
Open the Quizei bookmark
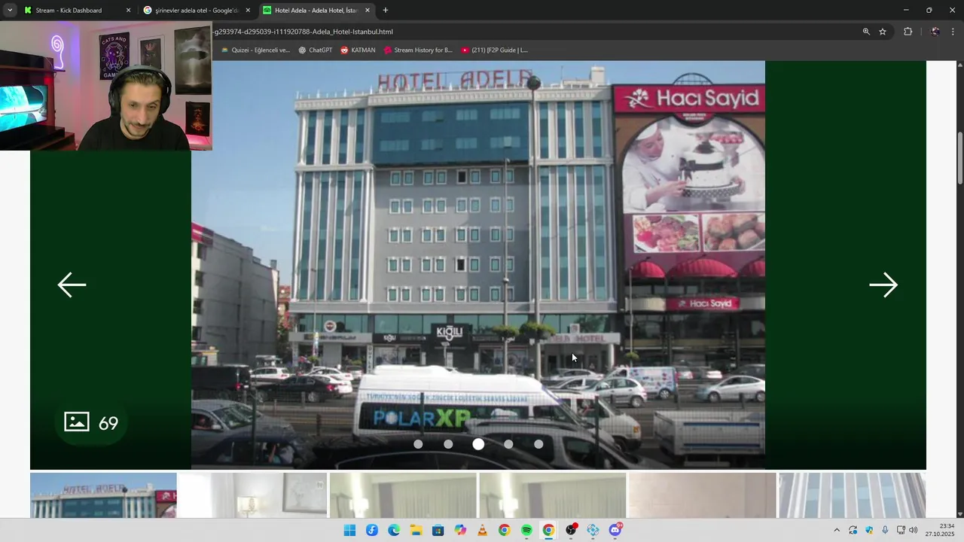coord(255,50)
